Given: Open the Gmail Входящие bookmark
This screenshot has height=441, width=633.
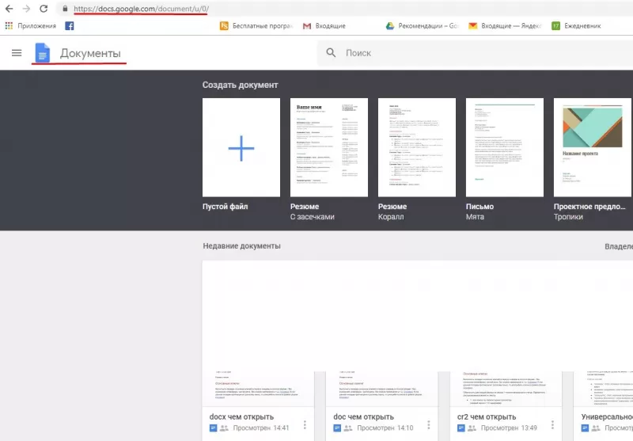Looking at the screenshot, I should [x=324, y=26].
